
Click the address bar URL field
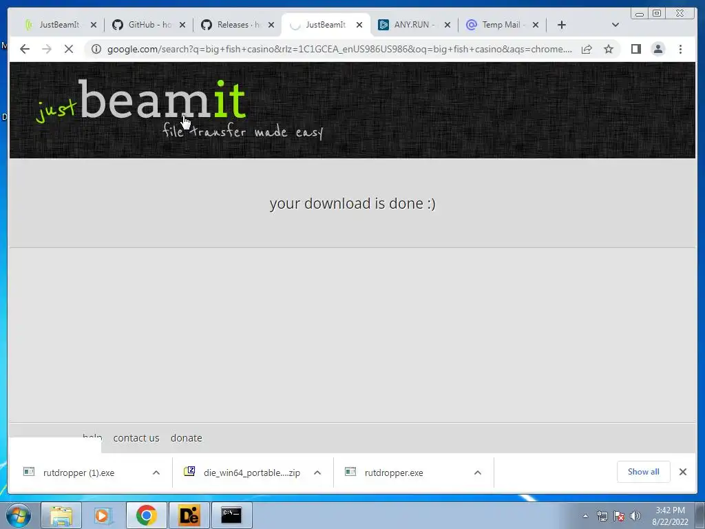click(339, 49)
